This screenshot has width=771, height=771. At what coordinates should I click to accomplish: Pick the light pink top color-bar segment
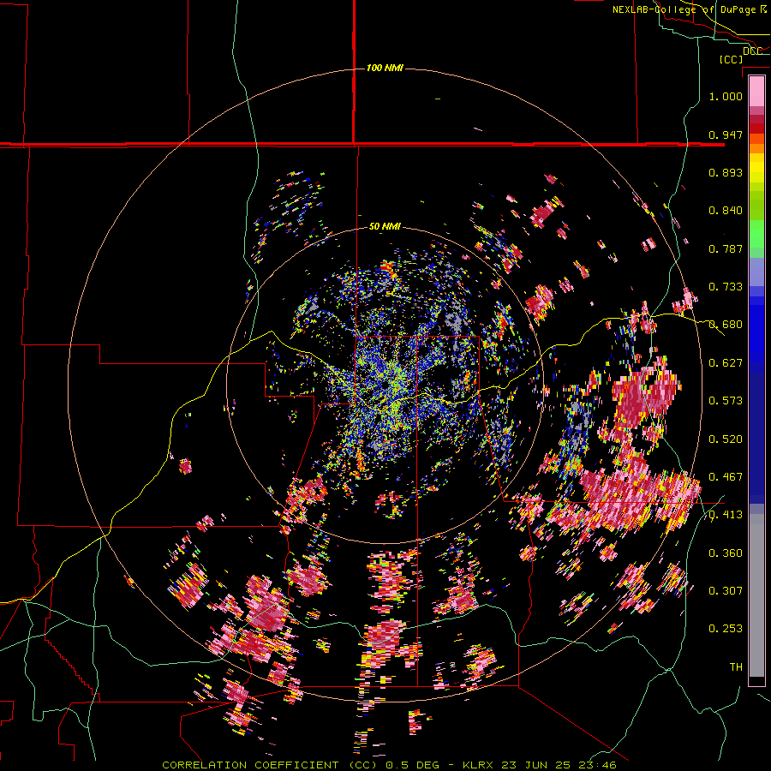[756, 91]
